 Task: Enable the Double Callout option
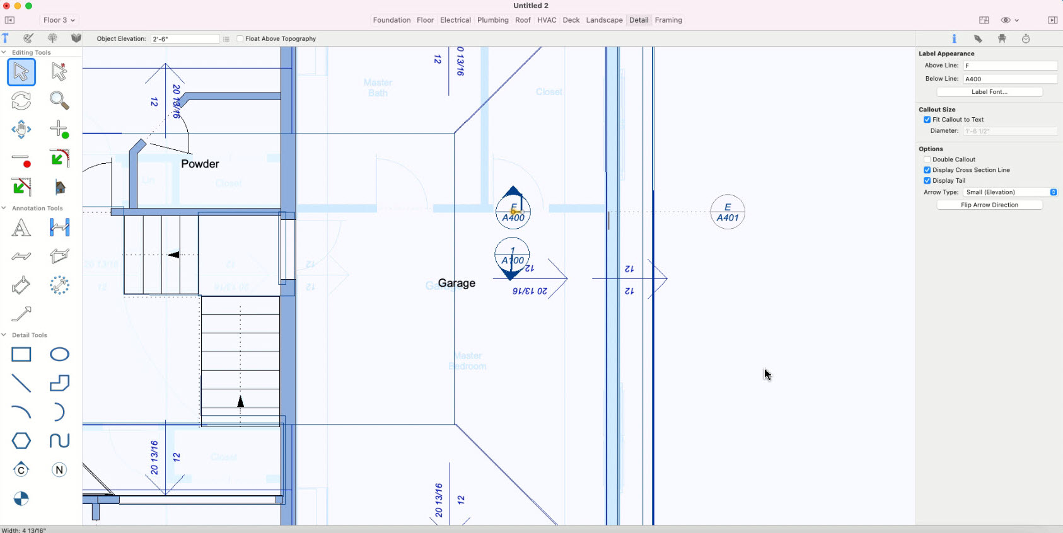coord(927,160)
